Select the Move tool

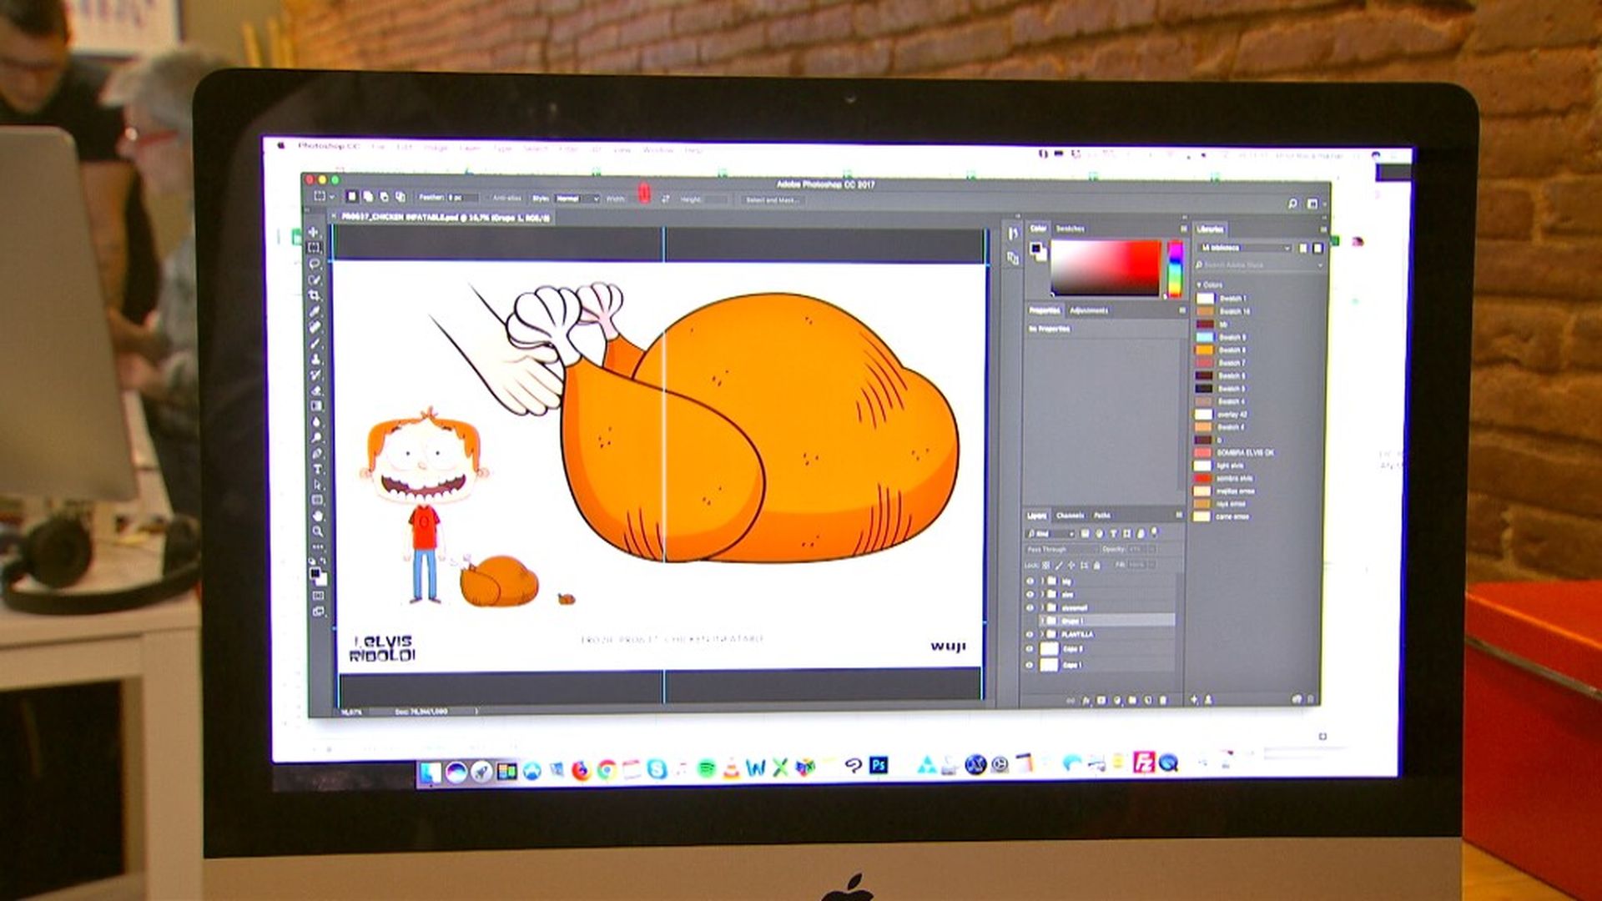(314, 232)
